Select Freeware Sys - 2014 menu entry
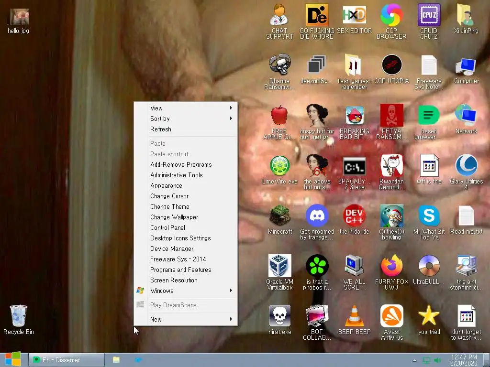 coord(186,259)
